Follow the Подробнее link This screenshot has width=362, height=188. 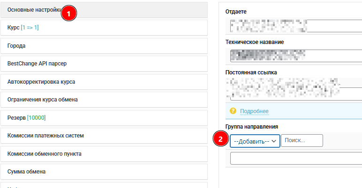click(x=254, y=111)
